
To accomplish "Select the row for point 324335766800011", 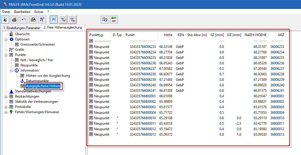I will tap(143, 124).
